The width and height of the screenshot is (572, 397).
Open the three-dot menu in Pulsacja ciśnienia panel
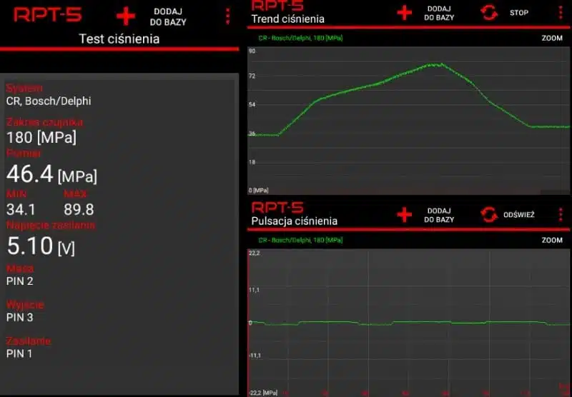coord(560,214)
